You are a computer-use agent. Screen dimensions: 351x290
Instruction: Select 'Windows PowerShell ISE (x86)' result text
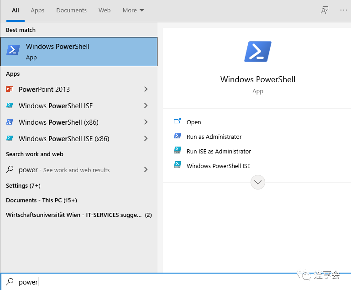[64, 139]
